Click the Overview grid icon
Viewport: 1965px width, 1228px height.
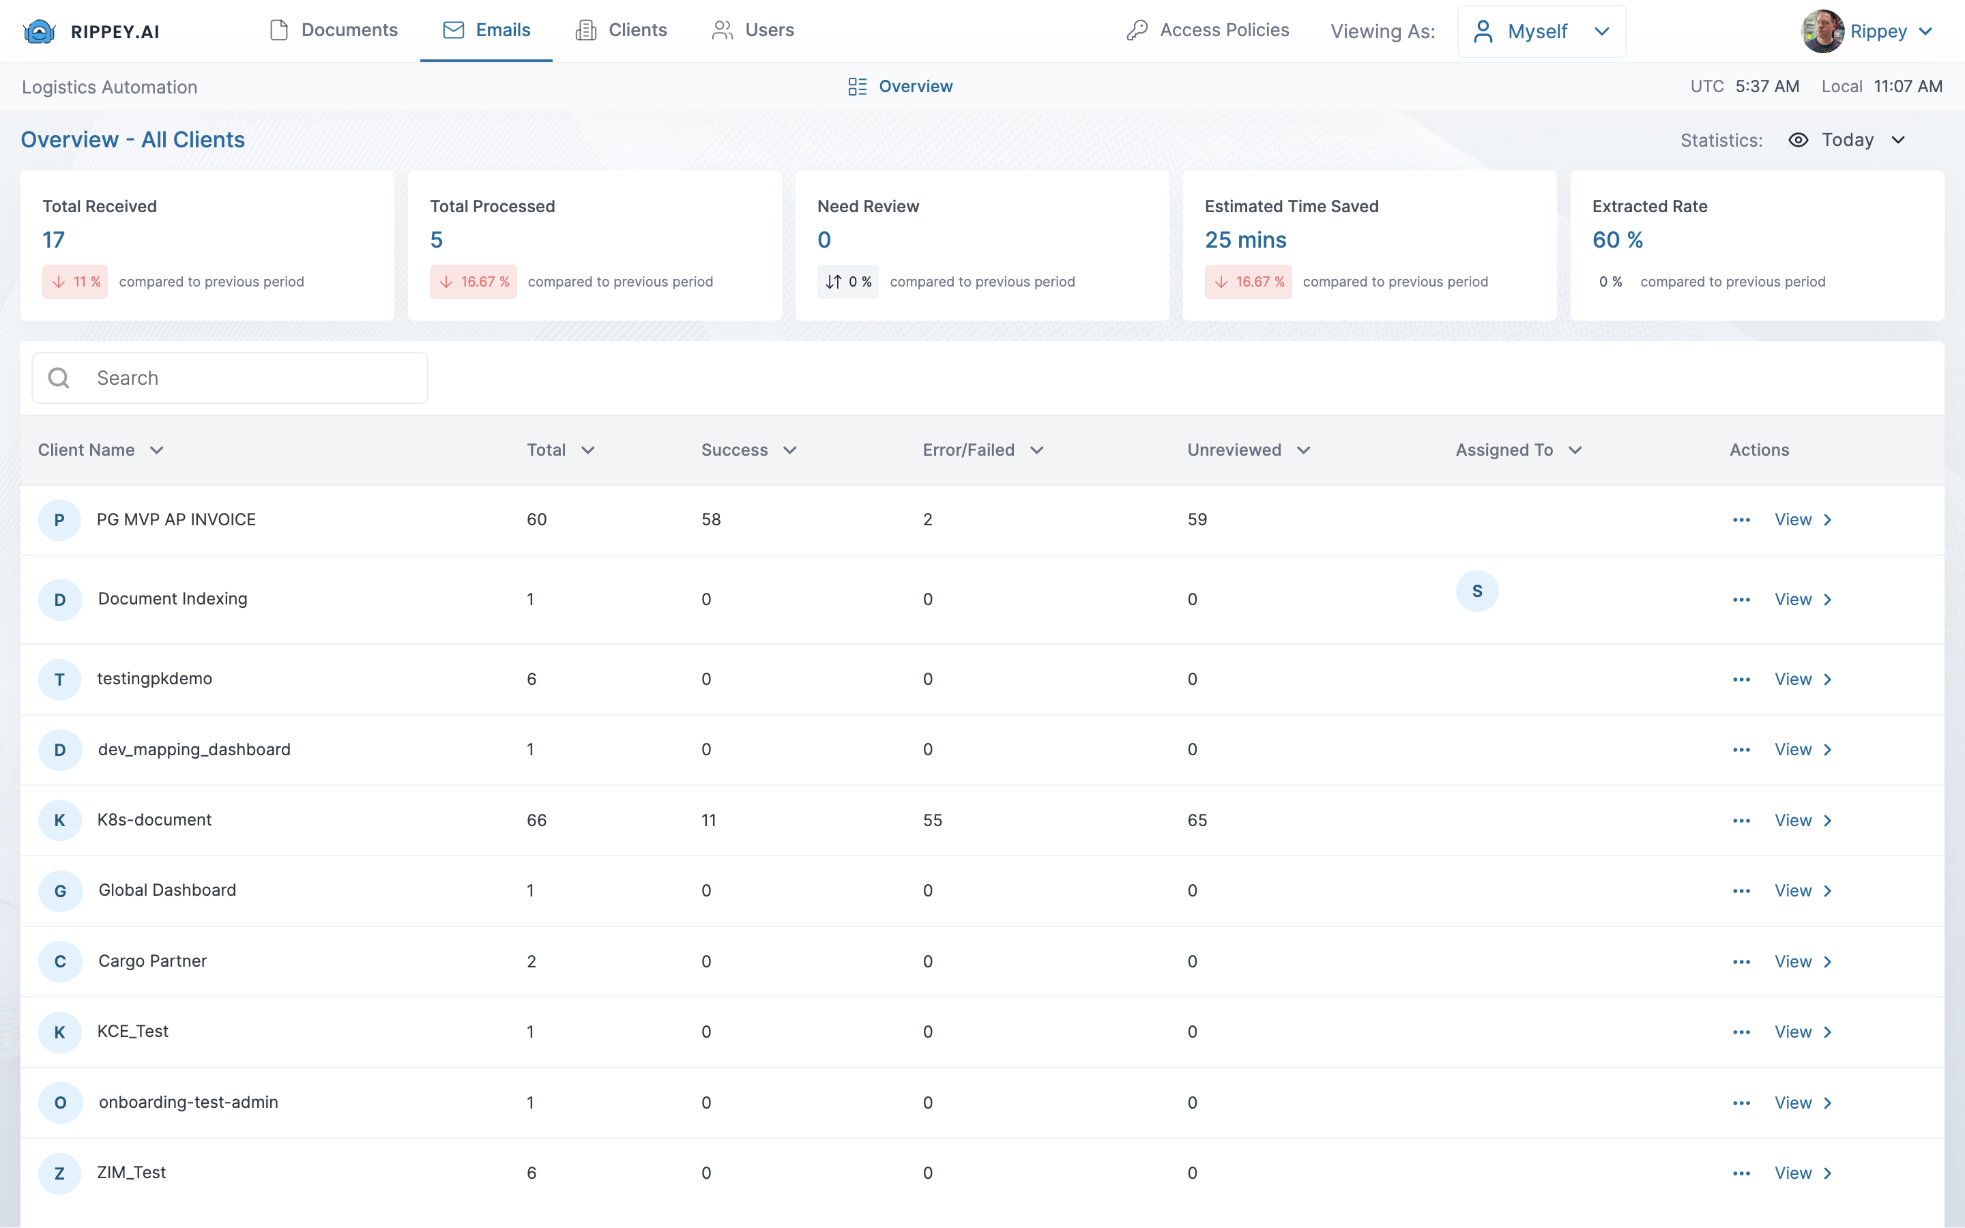pos(858,86)
